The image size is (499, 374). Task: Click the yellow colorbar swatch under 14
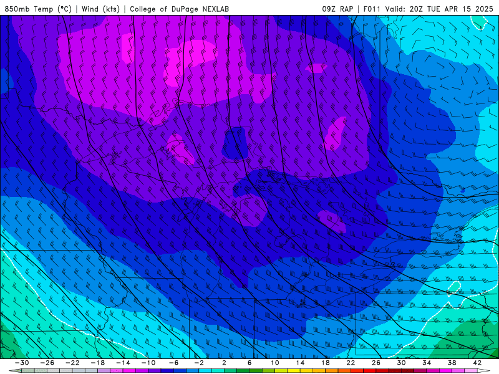tap(294, 371)
